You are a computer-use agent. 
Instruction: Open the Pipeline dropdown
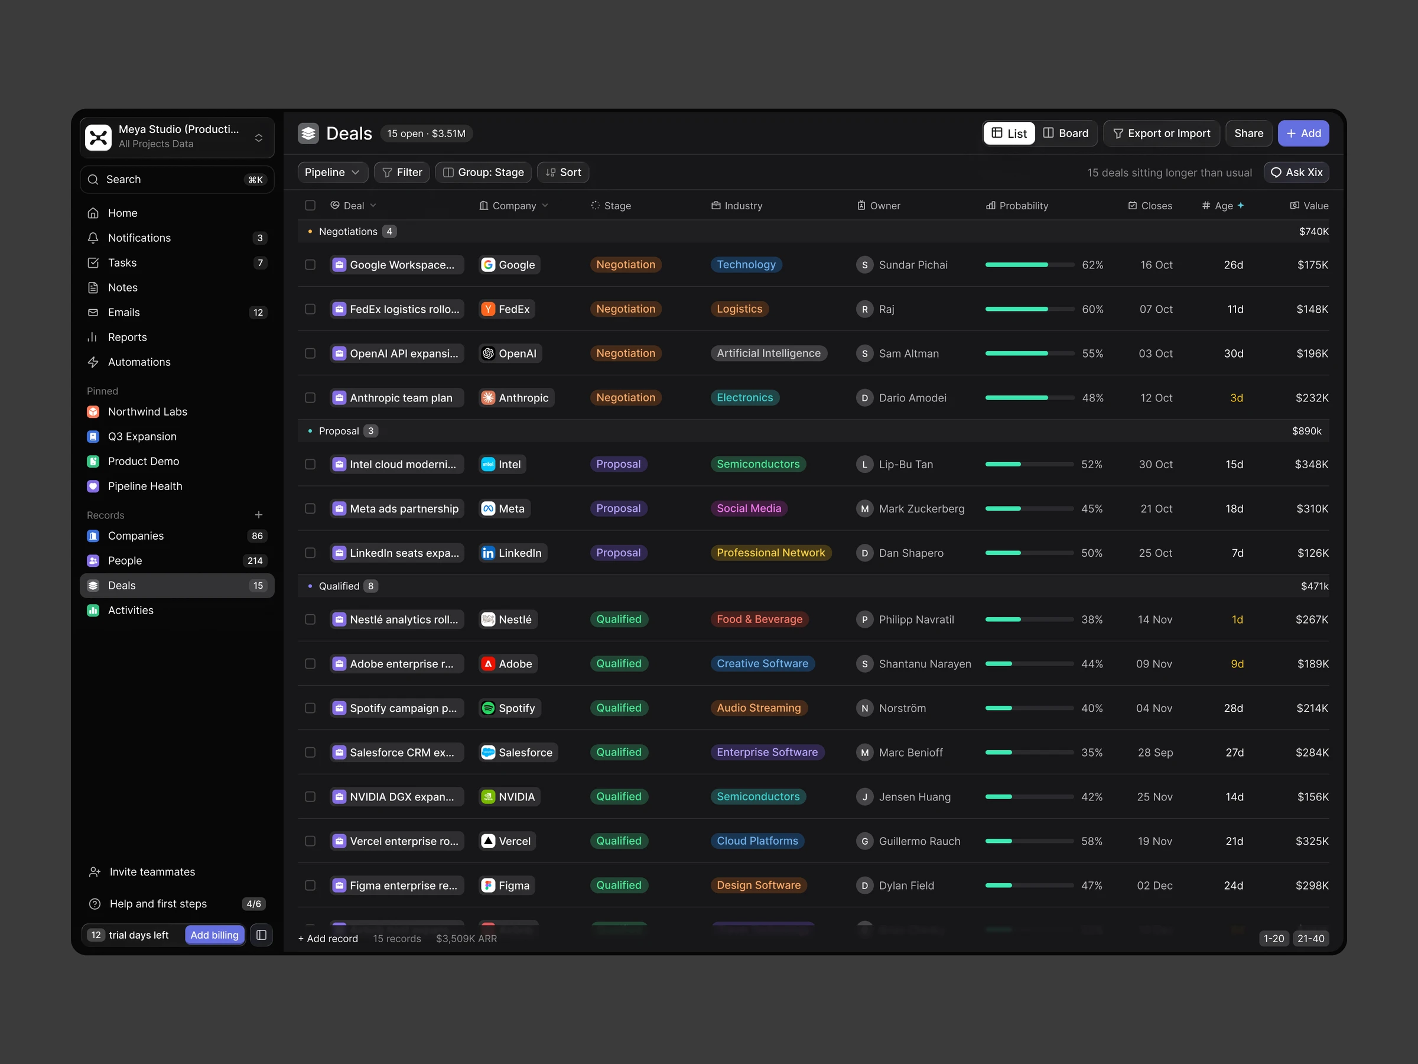coord(332,173)
